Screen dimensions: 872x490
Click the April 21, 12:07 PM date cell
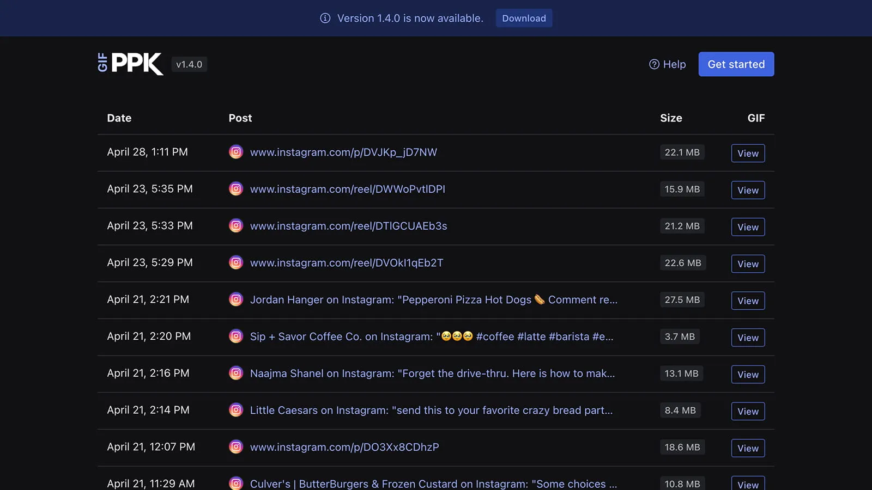151,447
